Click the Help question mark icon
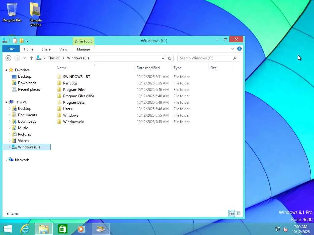This screenshot has width=314, height=235. (239, 49)
